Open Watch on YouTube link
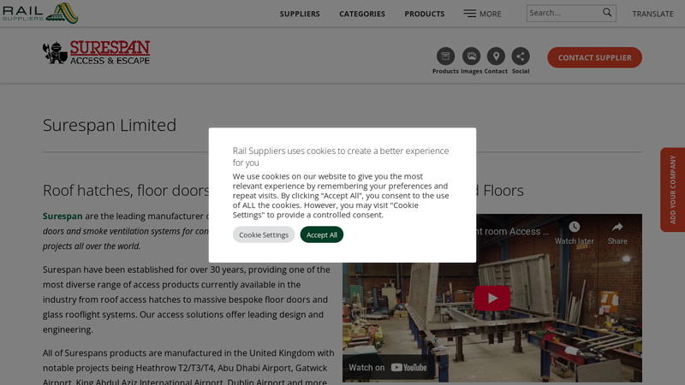The width and height of the screenshot is (685, 385). tap(388, 368)
